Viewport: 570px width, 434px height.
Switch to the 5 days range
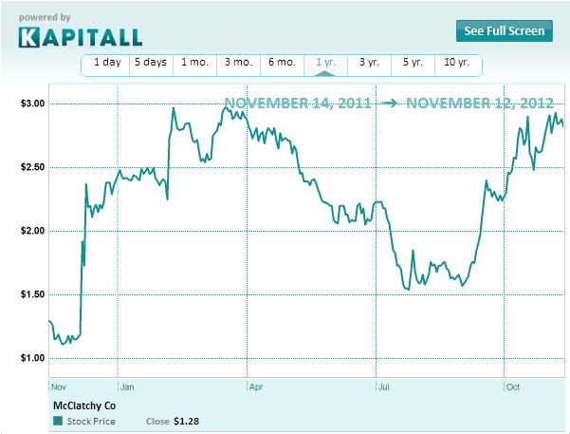(150, 63)
